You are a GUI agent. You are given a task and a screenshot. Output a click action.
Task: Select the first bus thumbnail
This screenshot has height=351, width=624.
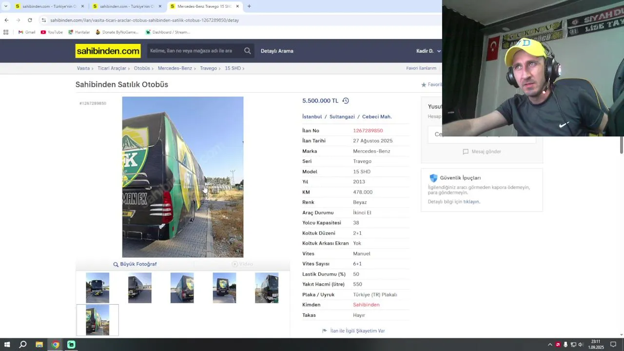[x=97, y=288]
